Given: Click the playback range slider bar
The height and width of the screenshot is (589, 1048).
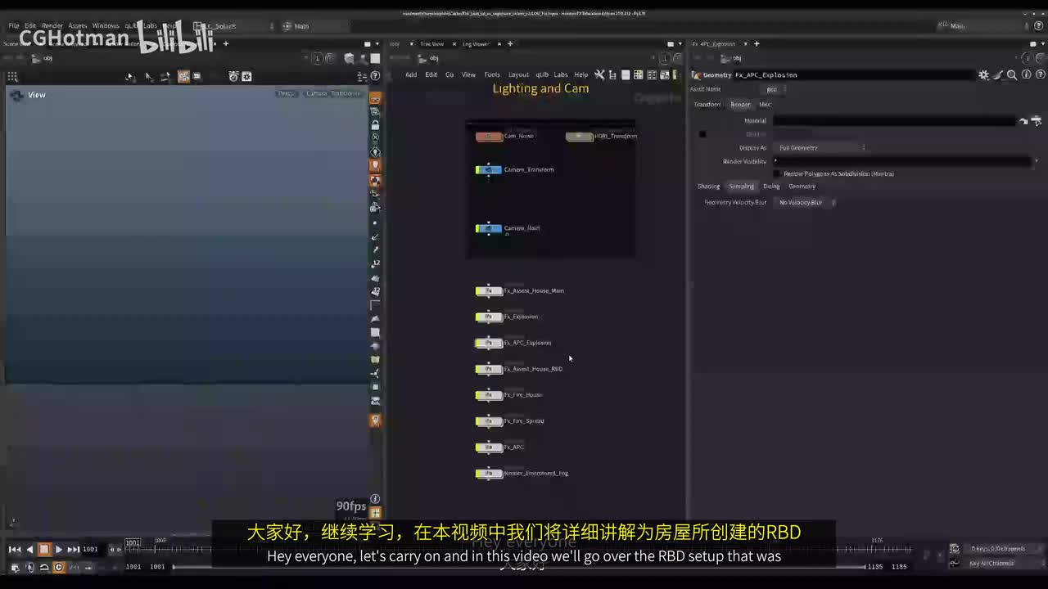Looking at the screenshot, I should pyautogui.click(x=520, y=567).
